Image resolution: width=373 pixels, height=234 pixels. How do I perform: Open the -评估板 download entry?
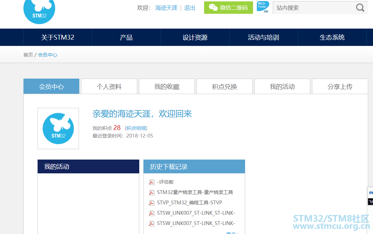(x=165, y=182)
